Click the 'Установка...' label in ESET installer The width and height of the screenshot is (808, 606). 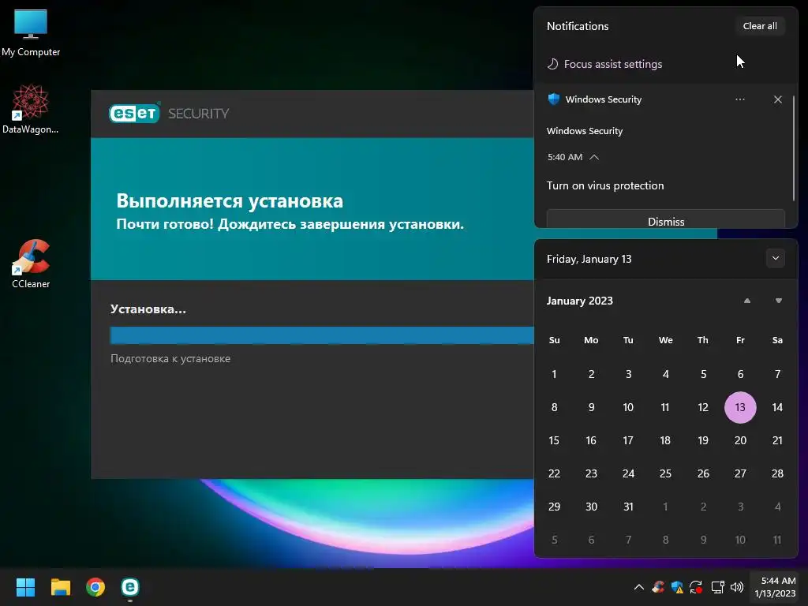148,309
